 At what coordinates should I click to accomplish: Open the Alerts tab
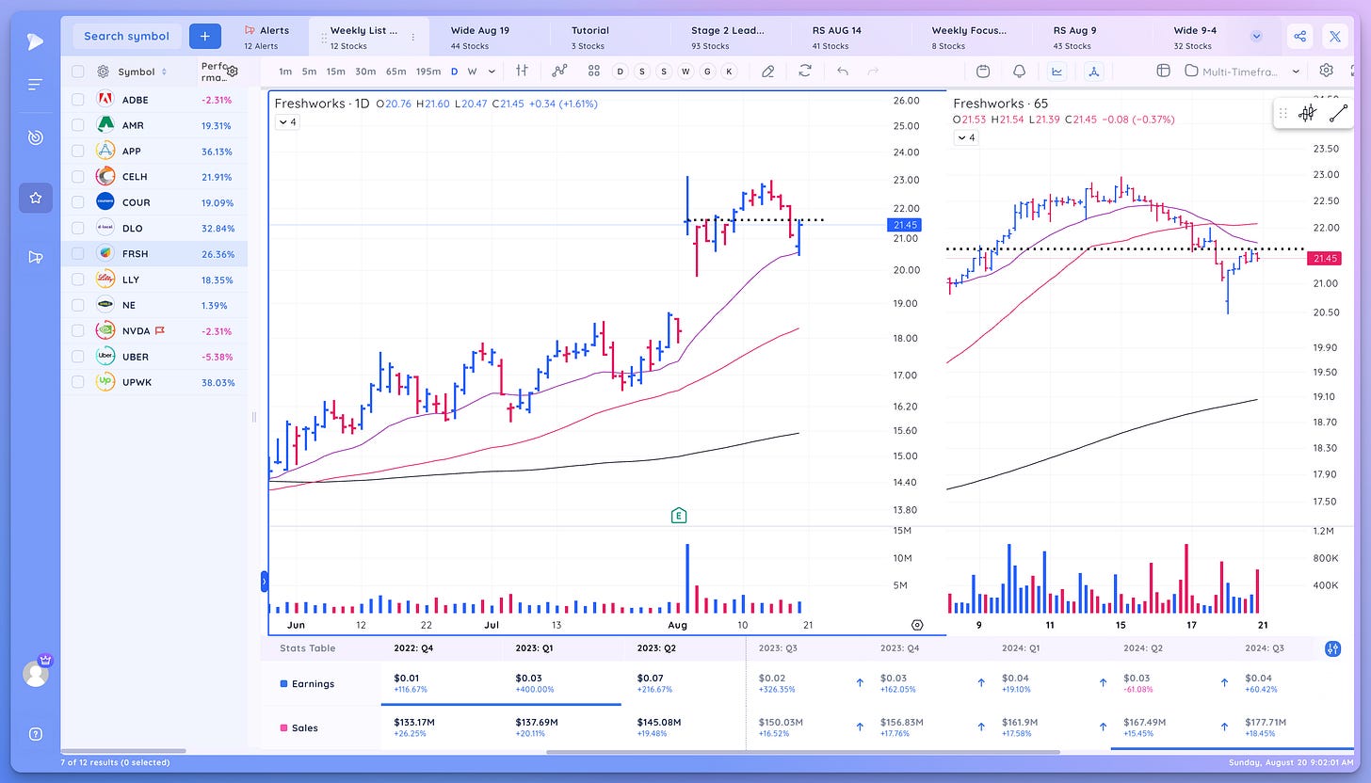[x=267, y=37]
